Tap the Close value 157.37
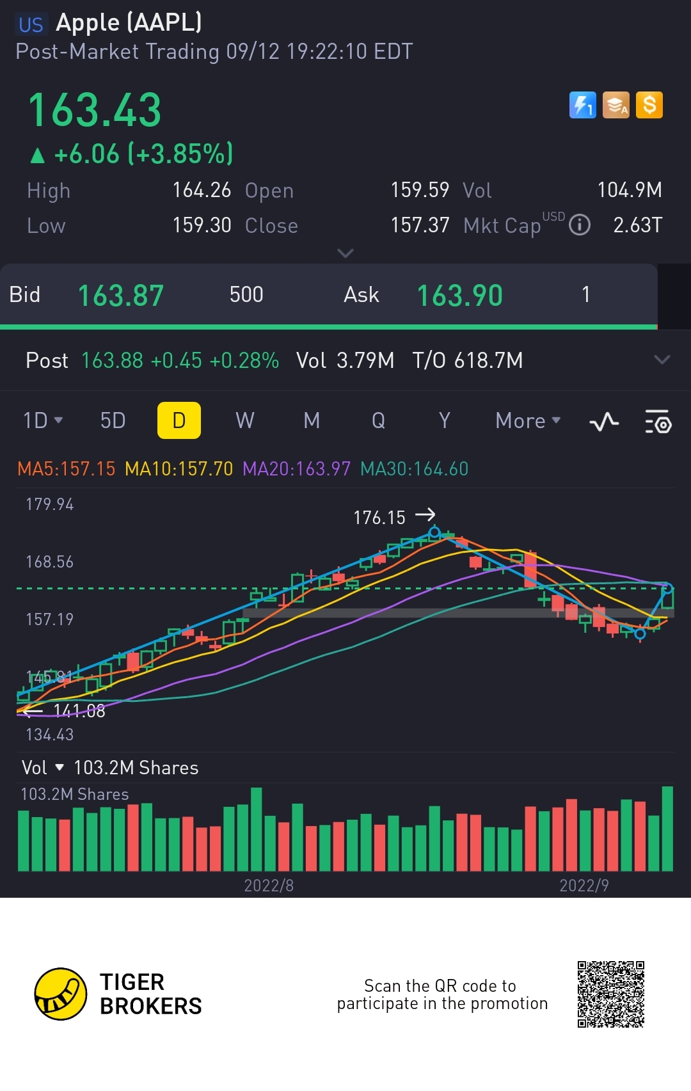The height and width of the screenshot is (1091, 691). (x=420, y=225)
